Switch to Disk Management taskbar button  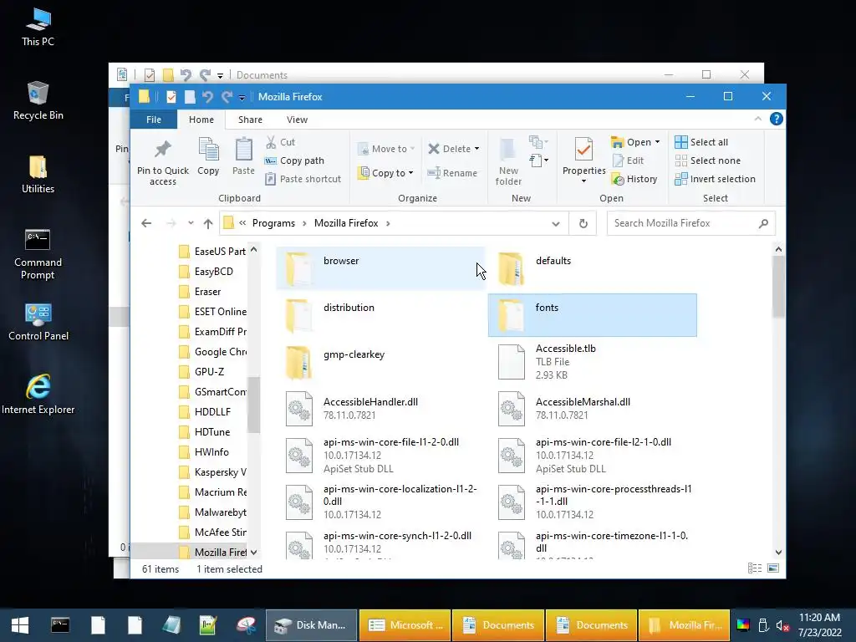click(x=311, y=625)
